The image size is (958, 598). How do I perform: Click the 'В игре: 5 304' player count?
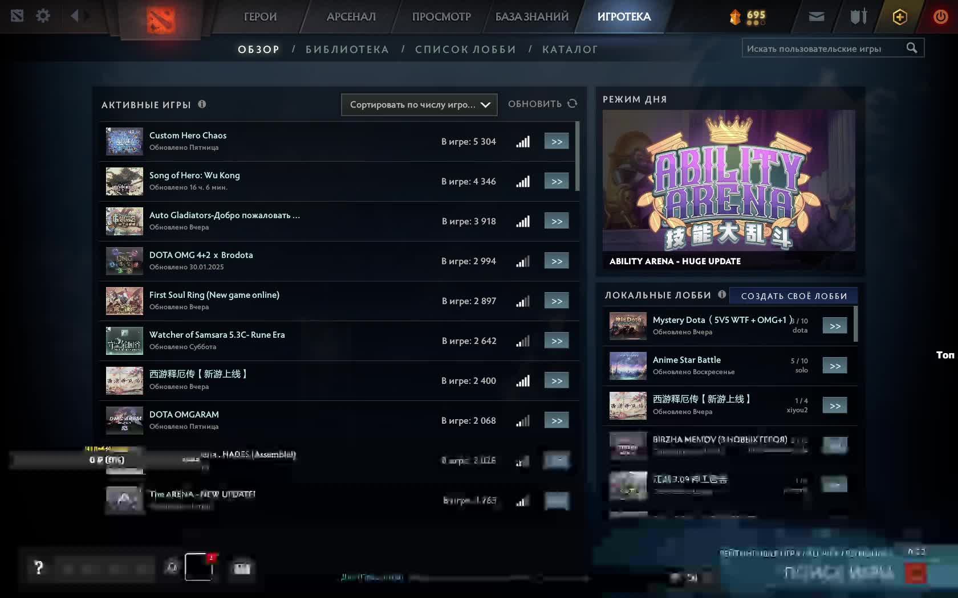coord(468,141)
